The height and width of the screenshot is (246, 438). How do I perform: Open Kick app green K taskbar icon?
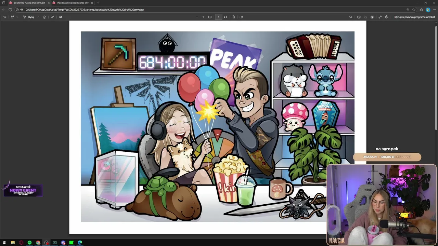click(x=72, y=243)
